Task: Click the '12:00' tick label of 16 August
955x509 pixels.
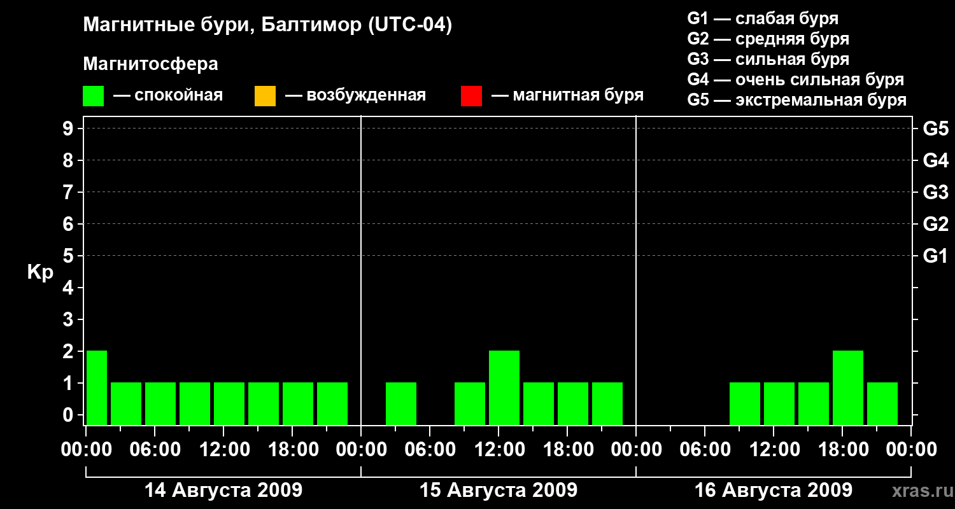Action: point(774,450)
